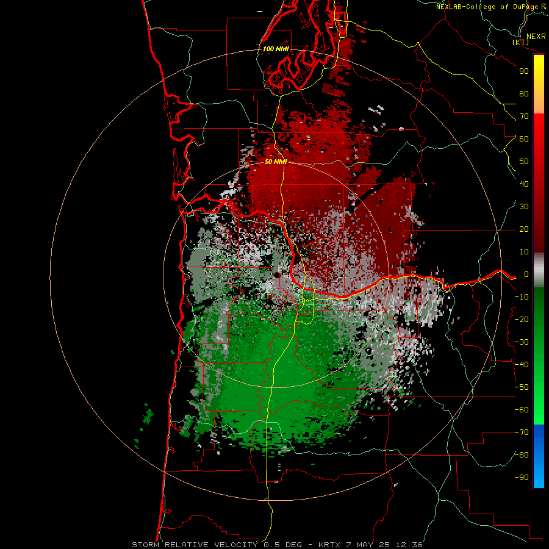This screenshot has width=549, height=549.
Task: Click the -60 scale label
Action: (x=522, y=410)
